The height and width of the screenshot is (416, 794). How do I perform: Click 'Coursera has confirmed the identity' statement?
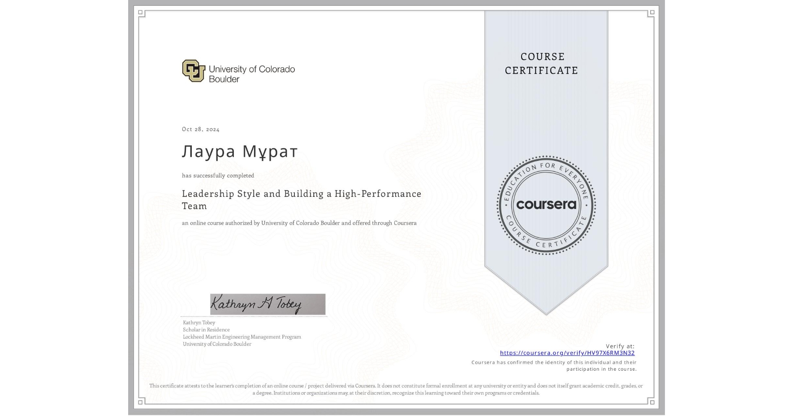coord(554,365)
